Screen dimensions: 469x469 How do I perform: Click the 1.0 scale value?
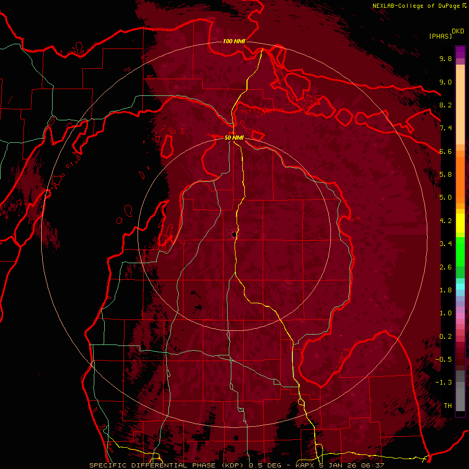446,313
